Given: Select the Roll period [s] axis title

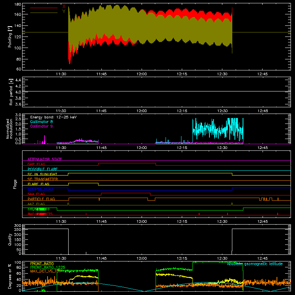Looking at the screenshot, I should 11,92.
